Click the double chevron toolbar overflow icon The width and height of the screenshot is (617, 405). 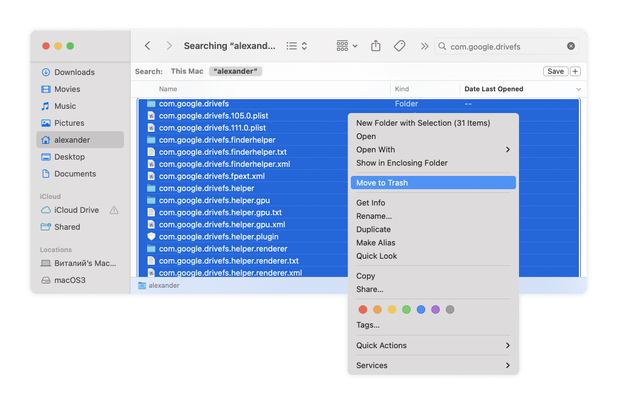click(424, 46)
